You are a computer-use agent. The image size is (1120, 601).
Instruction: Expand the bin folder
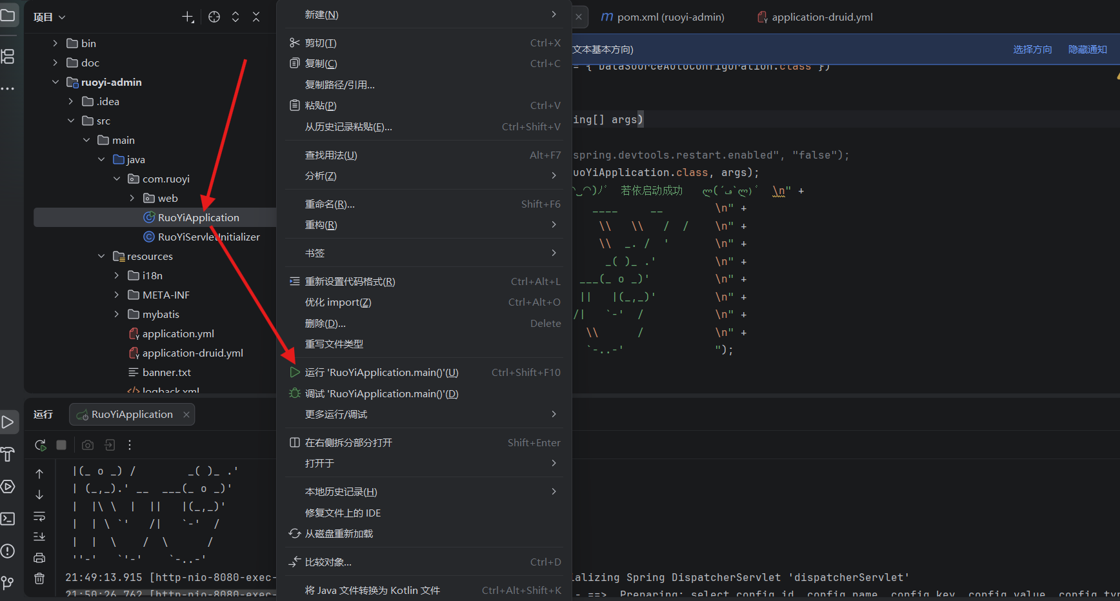55,43
